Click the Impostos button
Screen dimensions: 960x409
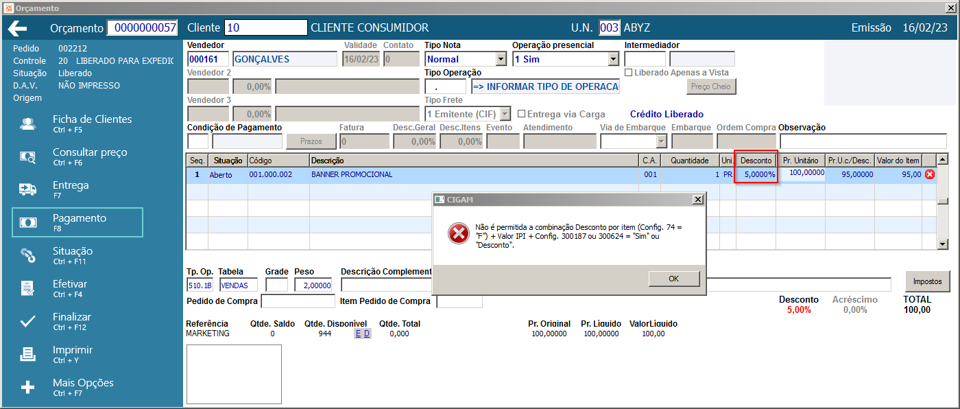pyautogui.click(x=927, y=281)
